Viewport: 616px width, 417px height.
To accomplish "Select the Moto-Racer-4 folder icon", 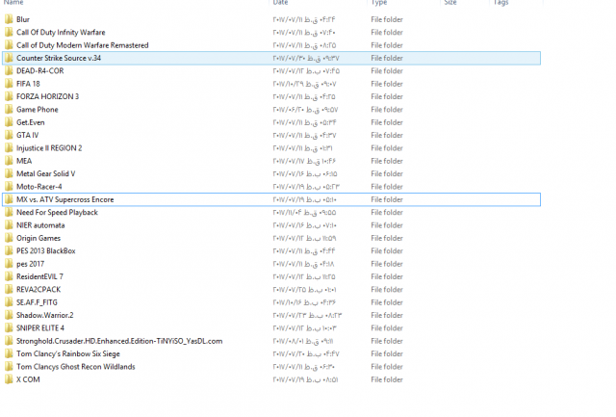I will coord(9,186).
